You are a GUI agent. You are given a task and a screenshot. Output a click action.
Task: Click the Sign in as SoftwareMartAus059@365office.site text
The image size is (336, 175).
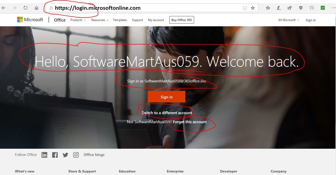(x=167, y=81)
